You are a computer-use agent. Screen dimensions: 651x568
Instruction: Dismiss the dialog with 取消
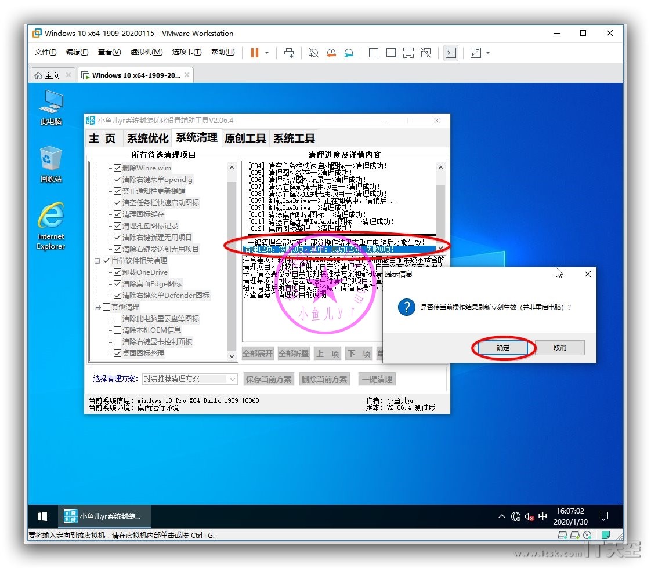(560, 348)
